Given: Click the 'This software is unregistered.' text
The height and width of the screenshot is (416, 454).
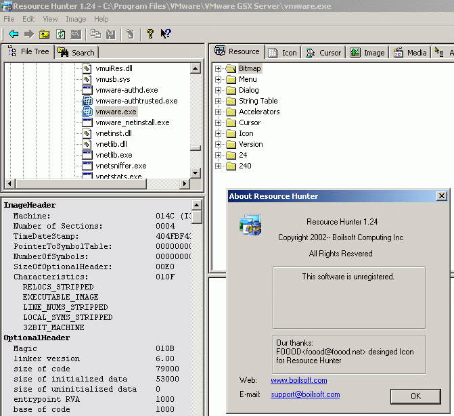Looking at the screenshot, I should point(348,277).
